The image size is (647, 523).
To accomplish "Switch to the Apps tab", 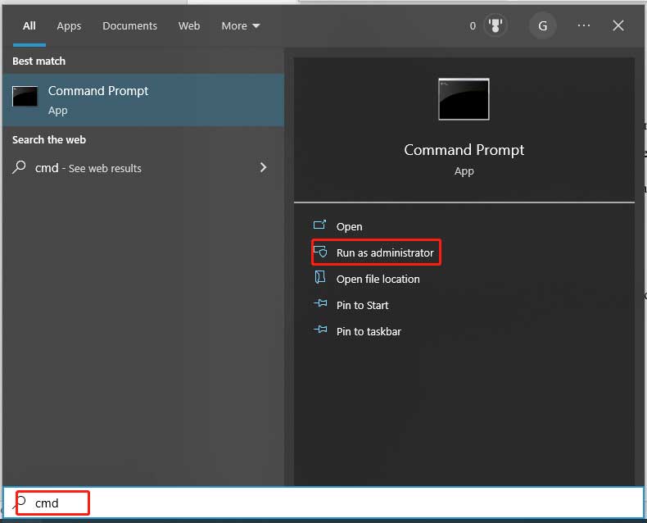I will (69, 26).
